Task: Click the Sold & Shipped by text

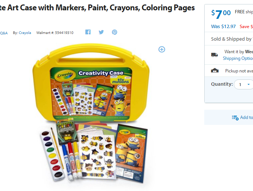Action: 232,39
